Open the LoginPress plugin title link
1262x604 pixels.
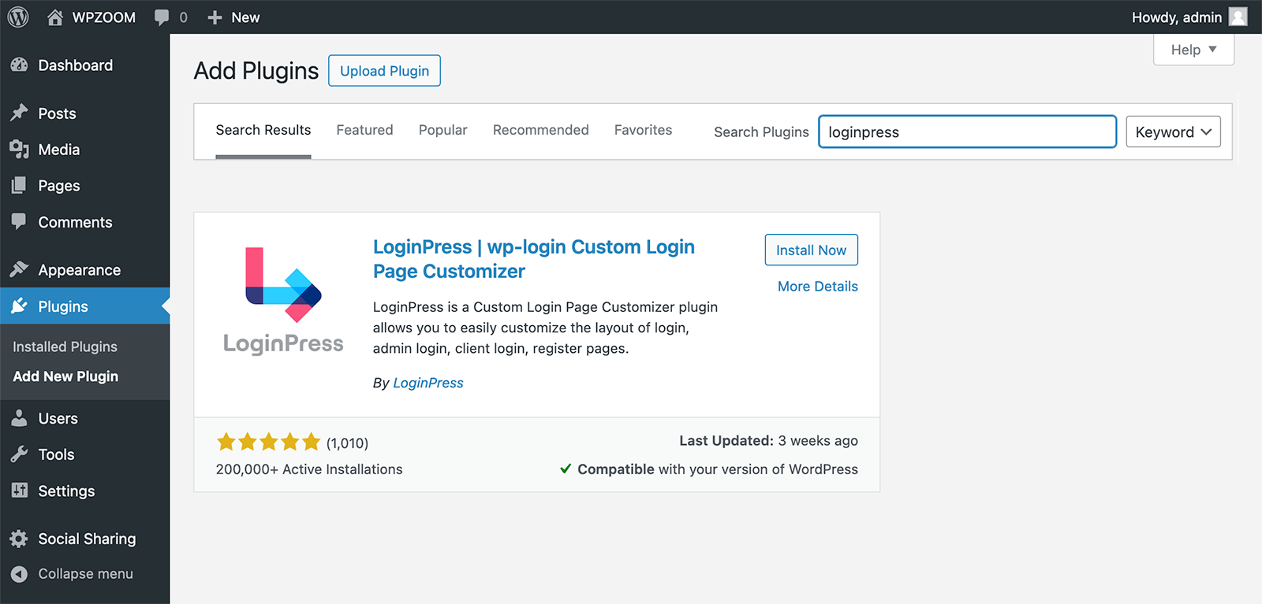pos(534,259)
